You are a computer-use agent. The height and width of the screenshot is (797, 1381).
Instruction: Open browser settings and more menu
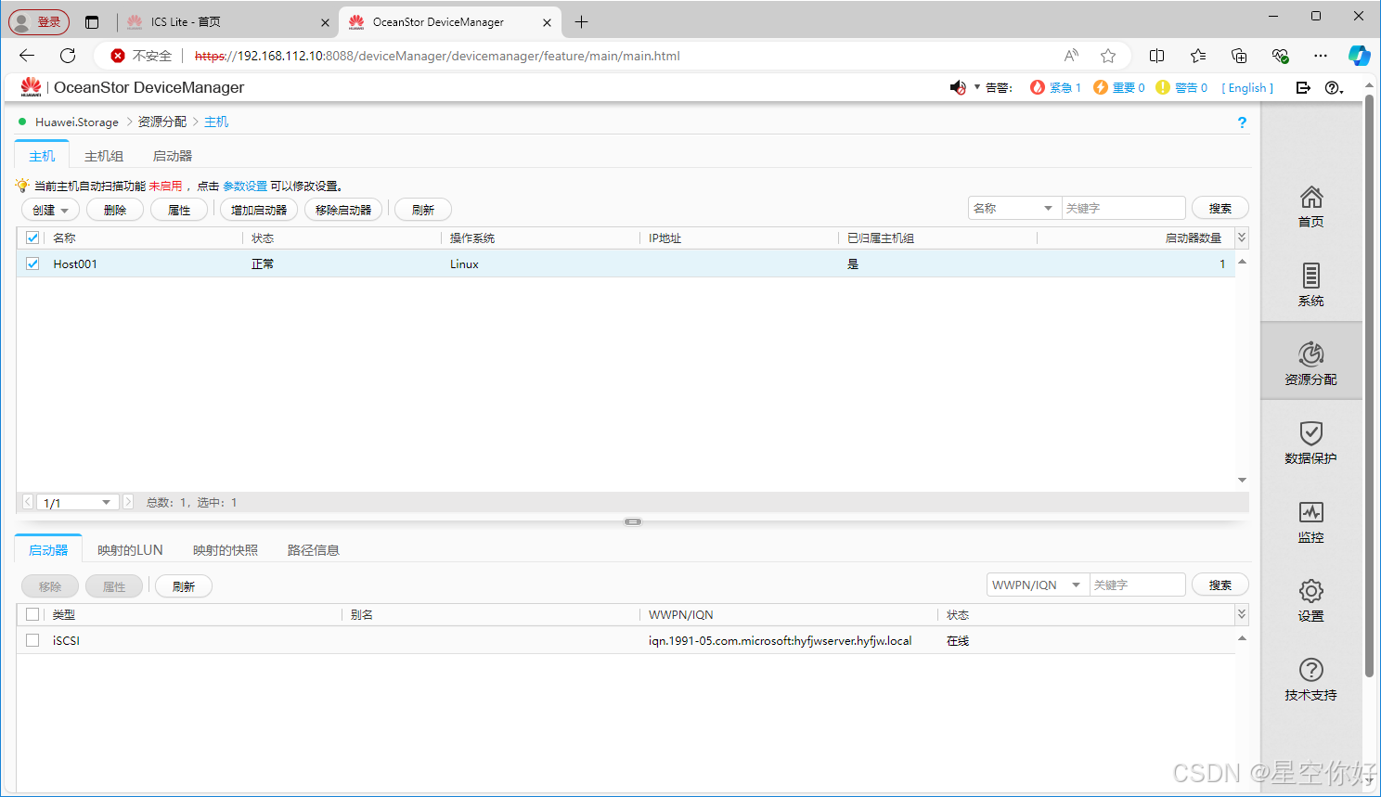[x=1321, y=56]
